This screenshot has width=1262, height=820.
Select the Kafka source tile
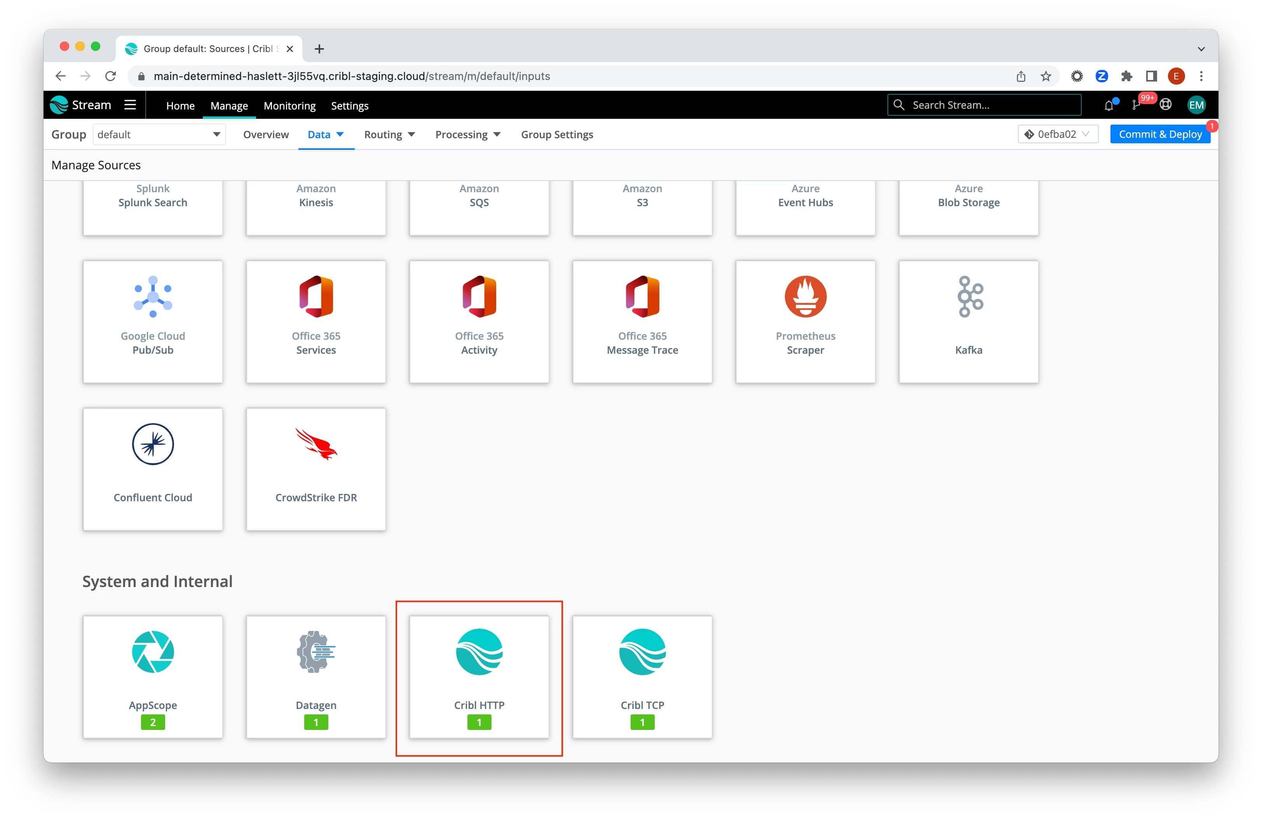click(x=968, y=321)
